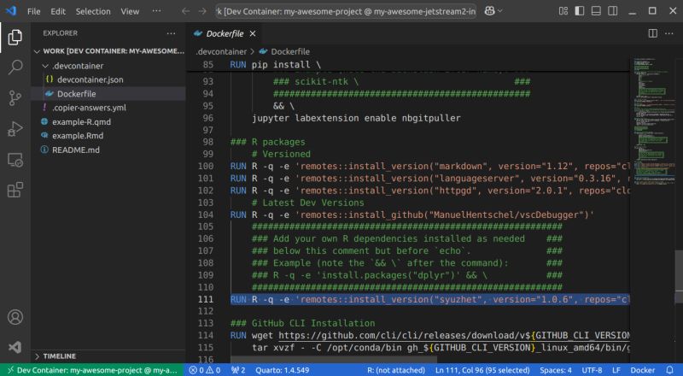The height and width of the screenshot is (376, 683).
Task: Select Dockerfile in the Explorer tree
Action: click(x=109, y=94)
